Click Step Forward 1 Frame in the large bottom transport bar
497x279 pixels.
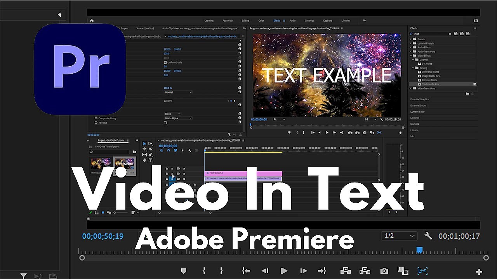coord(304,271)
